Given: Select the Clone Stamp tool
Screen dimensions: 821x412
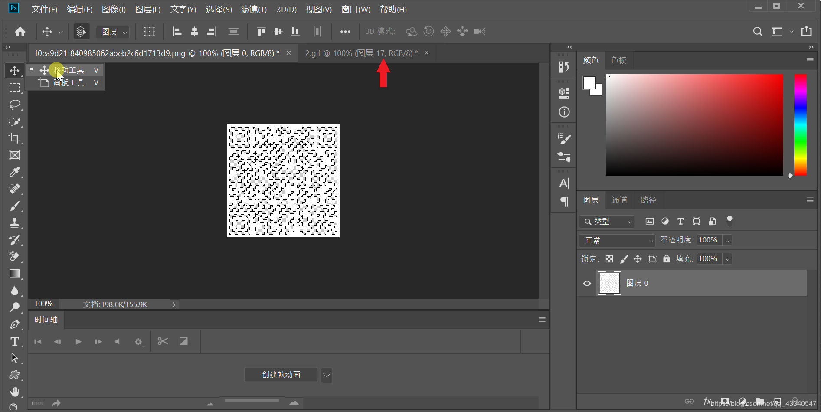Looking at the screenshot, I should tap(15, 223).
